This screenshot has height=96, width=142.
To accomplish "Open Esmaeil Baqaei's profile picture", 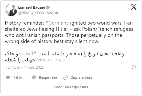I will click(x=11, y=10).
